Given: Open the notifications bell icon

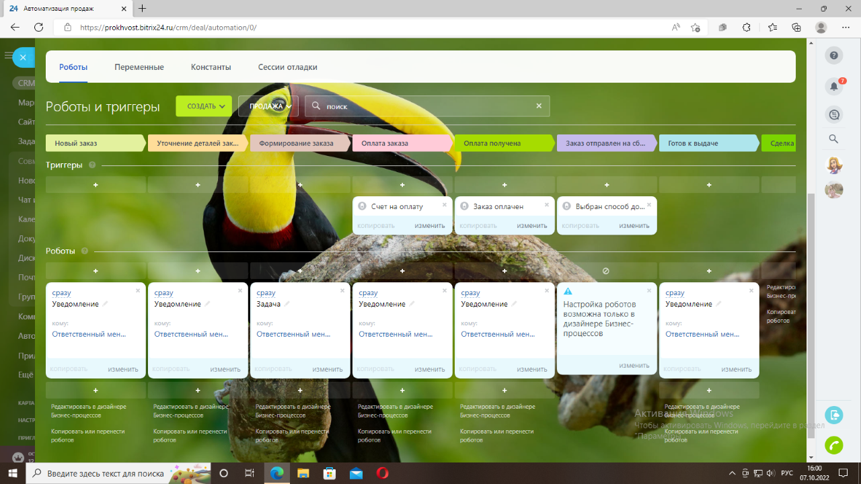Looking at the screenshot, I should pos(834,86).
